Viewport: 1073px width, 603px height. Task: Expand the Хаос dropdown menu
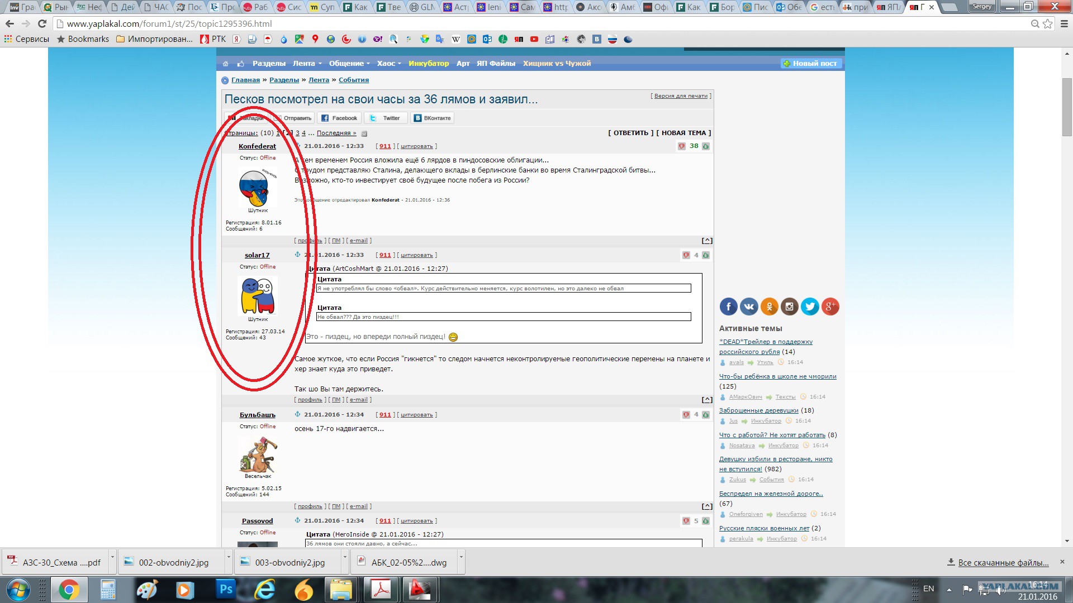pos(389,64)
